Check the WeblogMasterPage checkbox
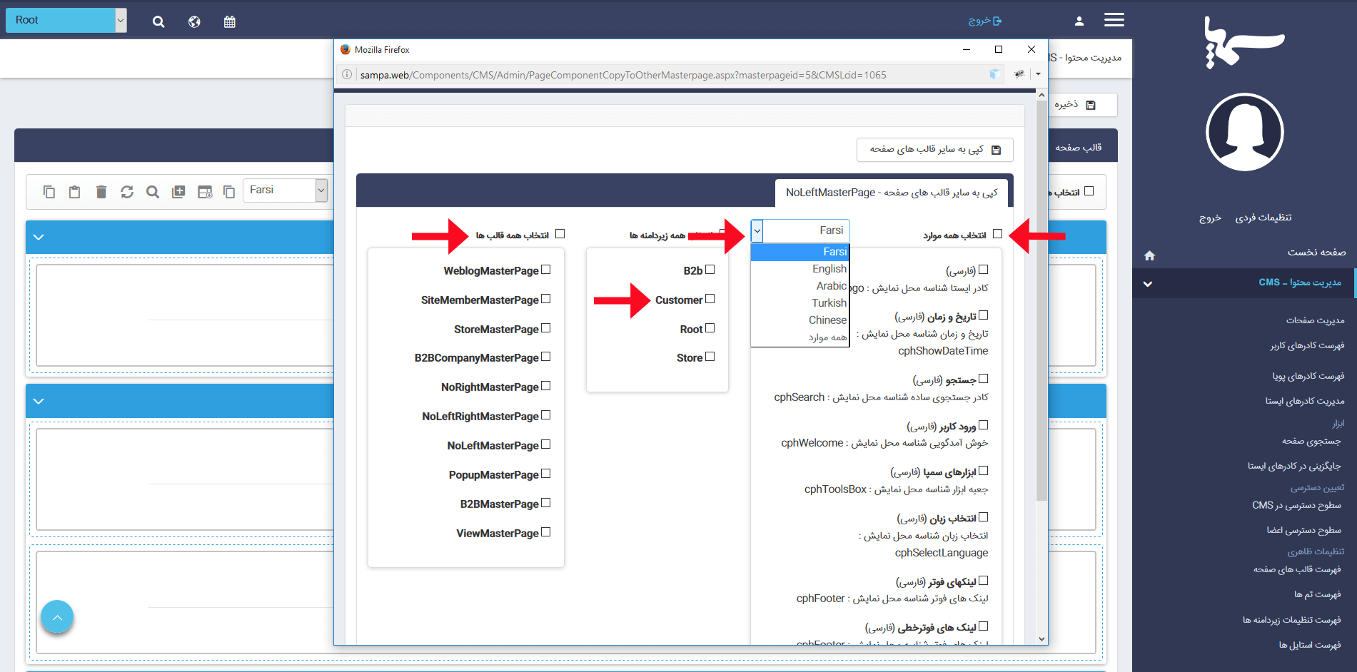This screenshot has height=672, width=1357. [546, 270]
